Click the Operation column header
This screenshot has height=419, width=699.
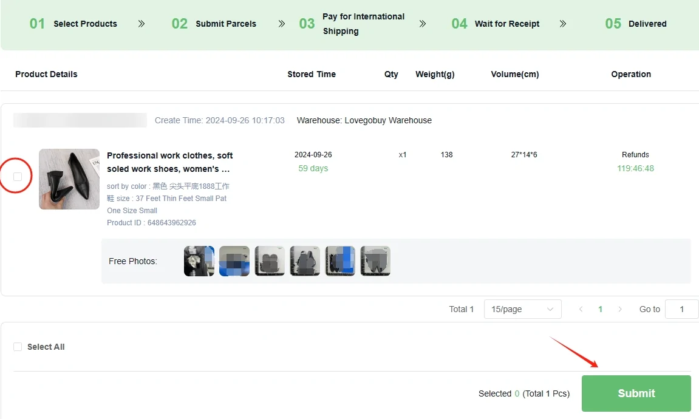[x=631, y=75]
